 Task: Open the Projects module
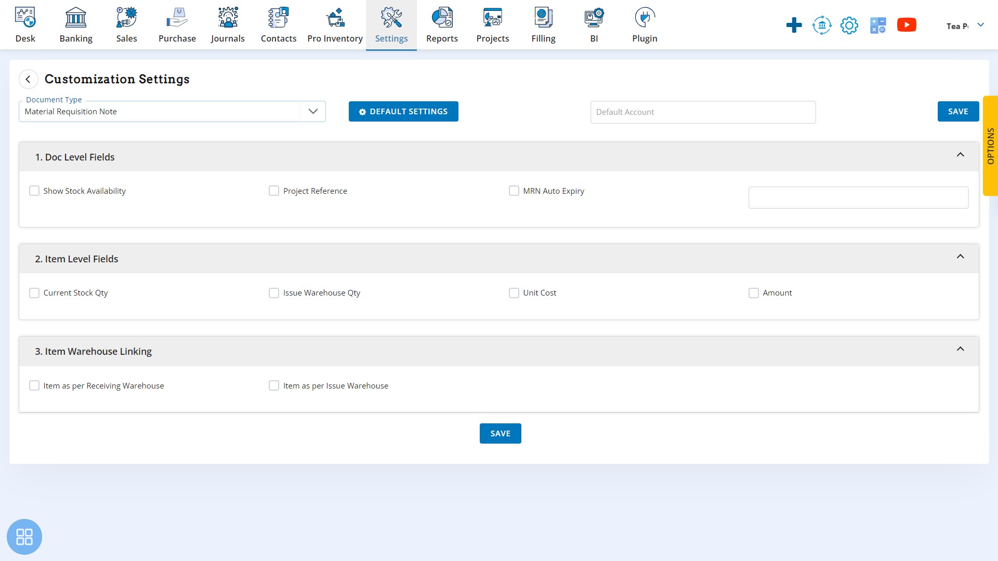click(492, 24)
